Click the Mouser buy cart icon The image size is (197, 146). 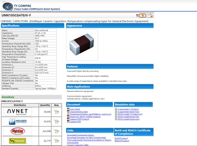coord(56,122)
